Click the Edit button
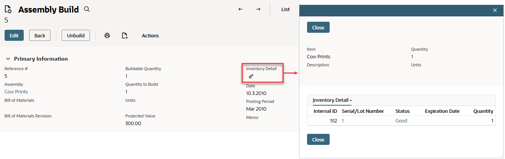 pos(14,35)
